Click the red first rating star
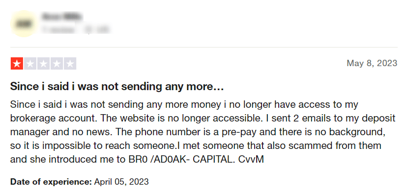 coord(17,64)
